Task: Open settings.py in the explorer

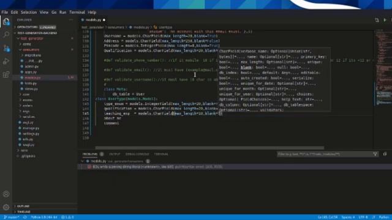Action: tap(31, 134)
